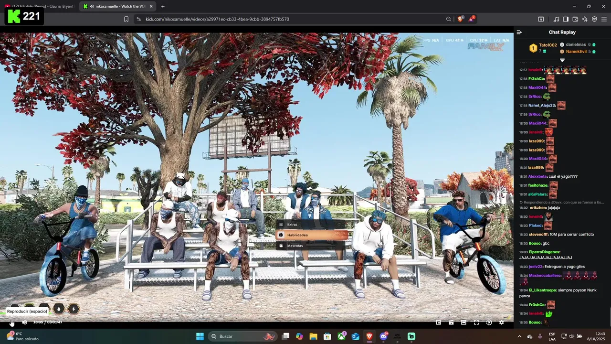Select the nikosamuelle Watch the VOD tab
This screenshot has width=611, height=344.
coord(117,6)
